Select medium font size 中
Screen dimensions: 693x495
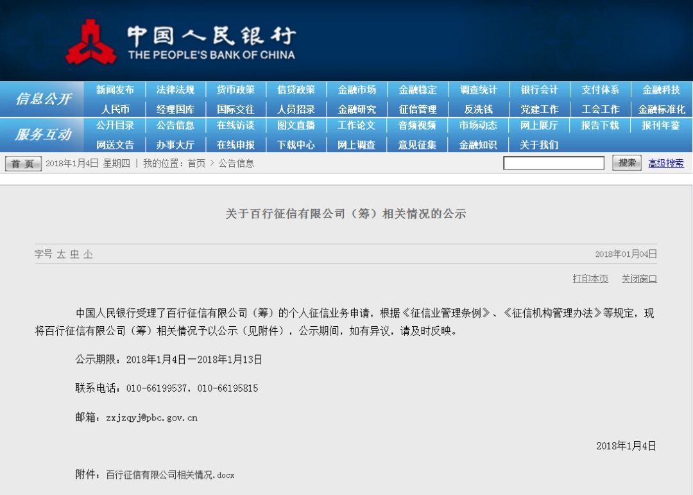[x=74, y=254]
